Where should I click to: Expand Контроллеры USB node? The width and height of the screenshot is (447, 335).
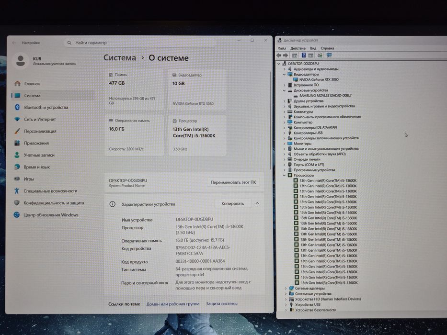284,133
